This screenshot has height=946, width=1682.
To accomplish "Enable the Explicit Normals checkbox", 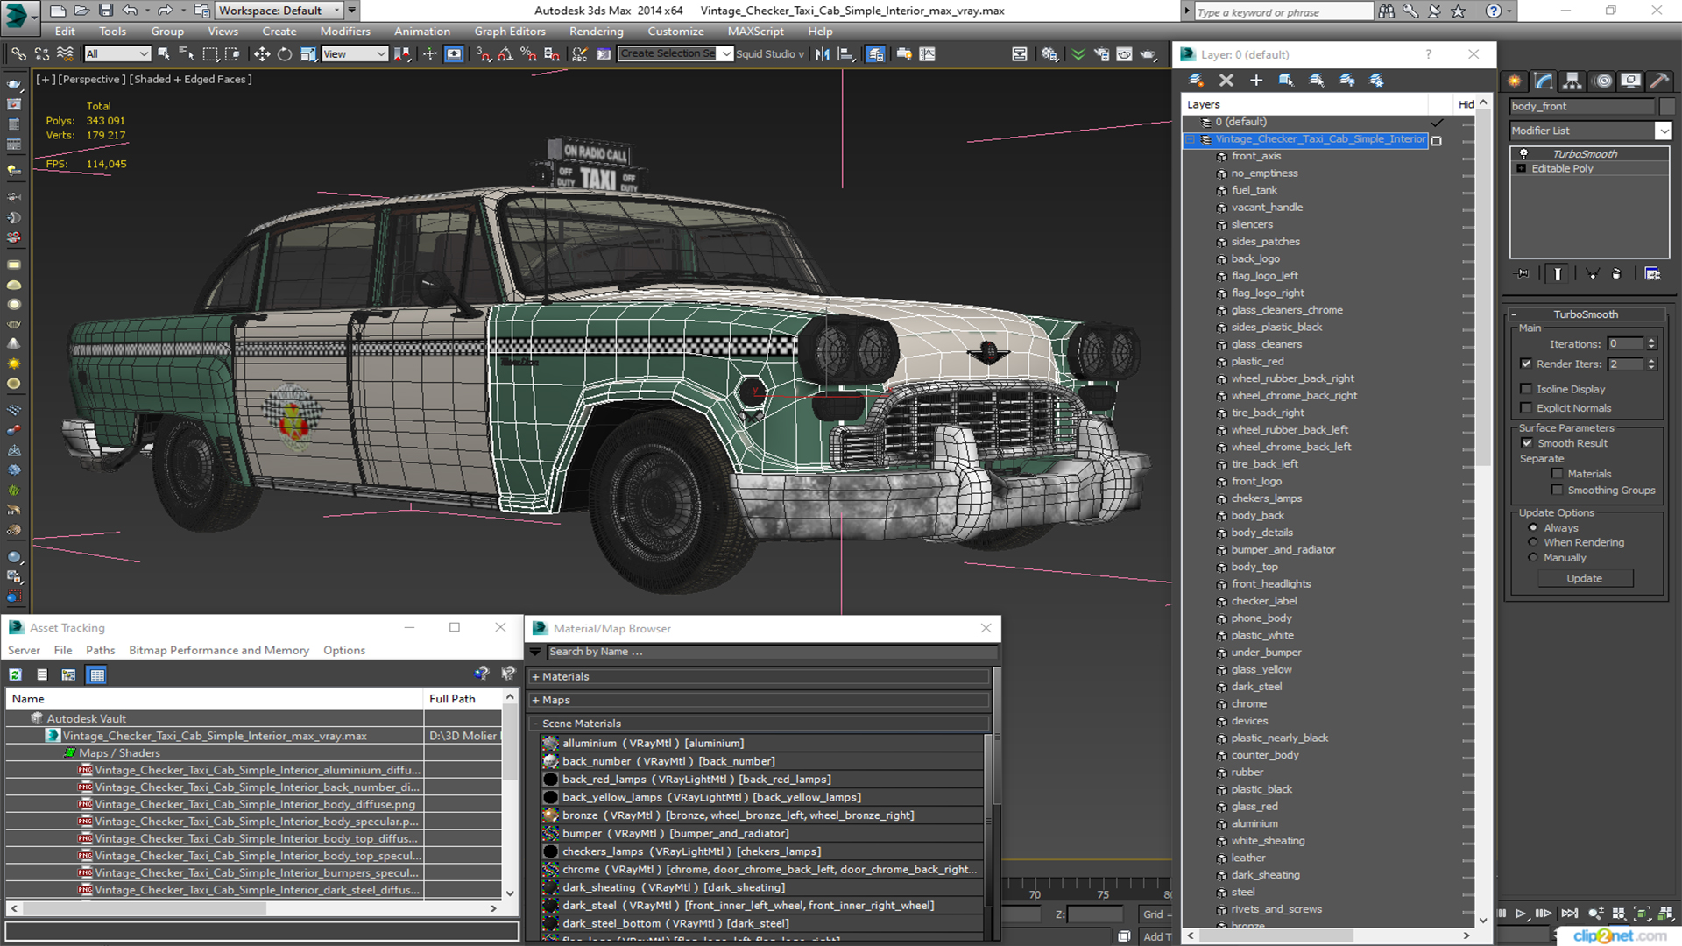I will point(1526,408).
